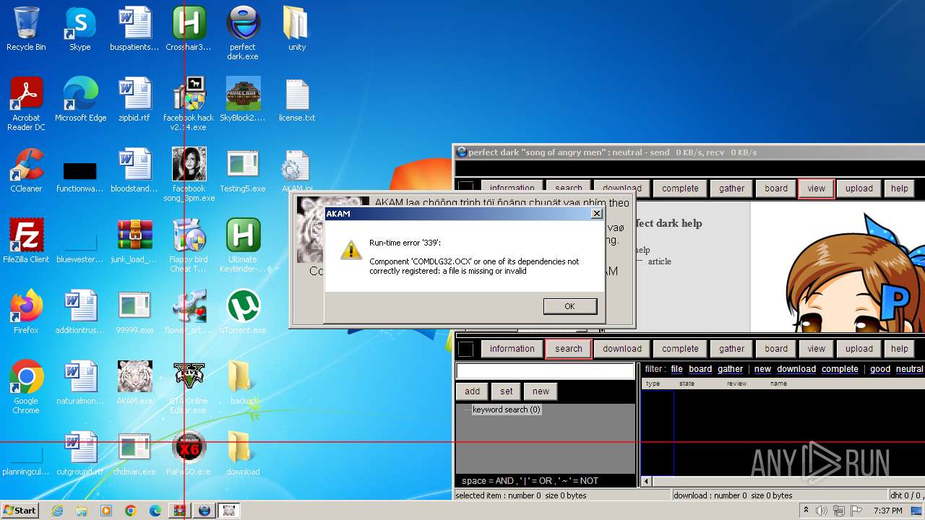Select the 'article' node in the help tree
This screenshot has height=520, width=925.
point(659,261)
